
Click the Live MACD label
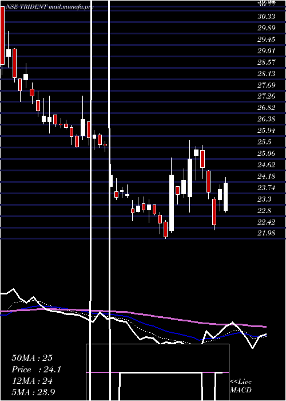241,386
